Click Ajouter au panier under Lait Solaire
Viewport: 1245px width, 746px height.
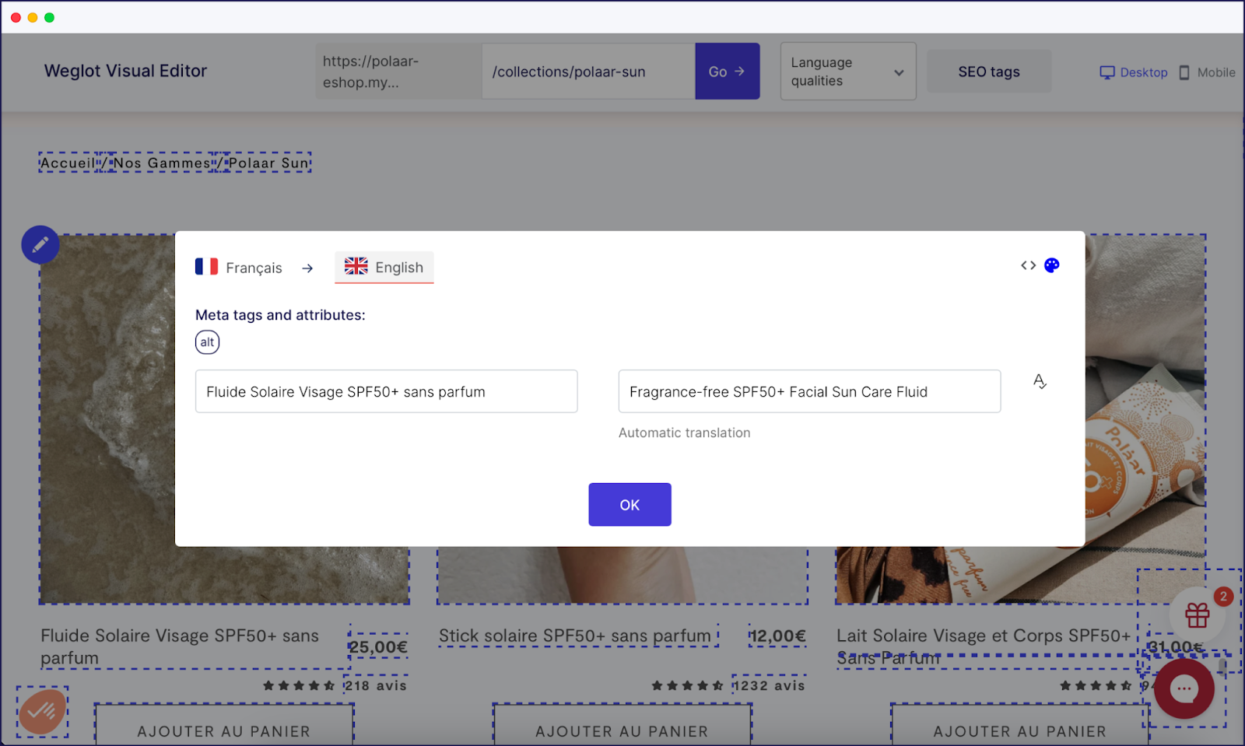(x=1019, y=725)
